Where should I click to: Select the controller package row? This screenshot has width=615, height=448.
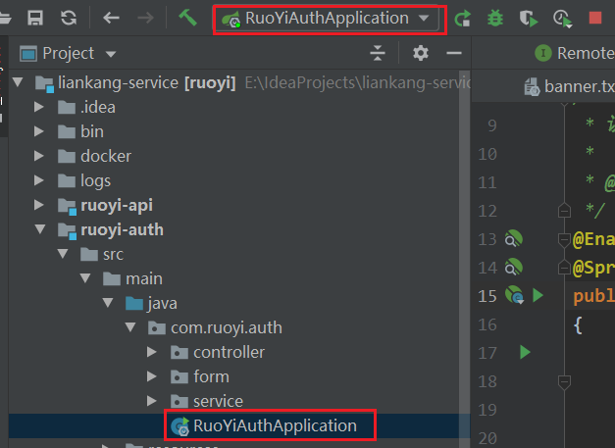pos(239,352)
